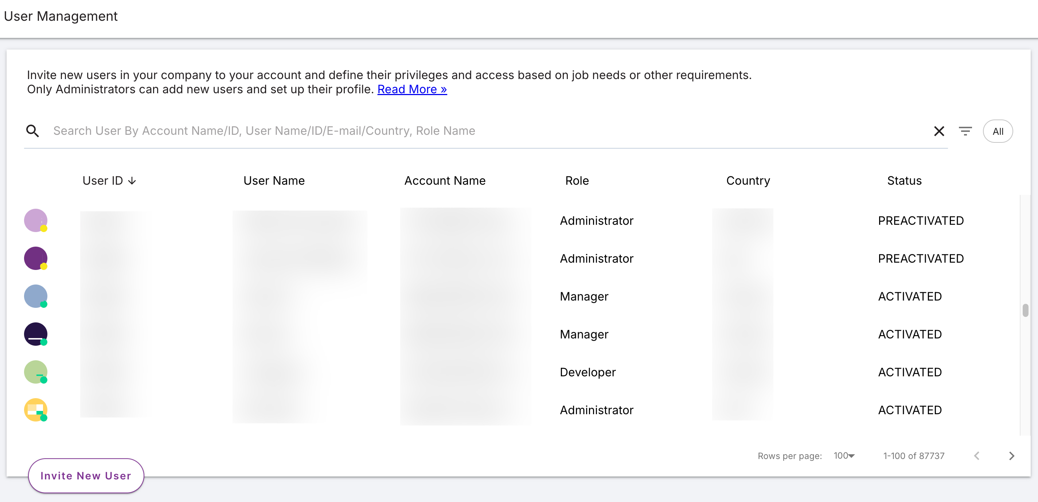The image size is (1038, 502).
Task: Click the navy avatar in fourth row
Action: pos(35,334)
